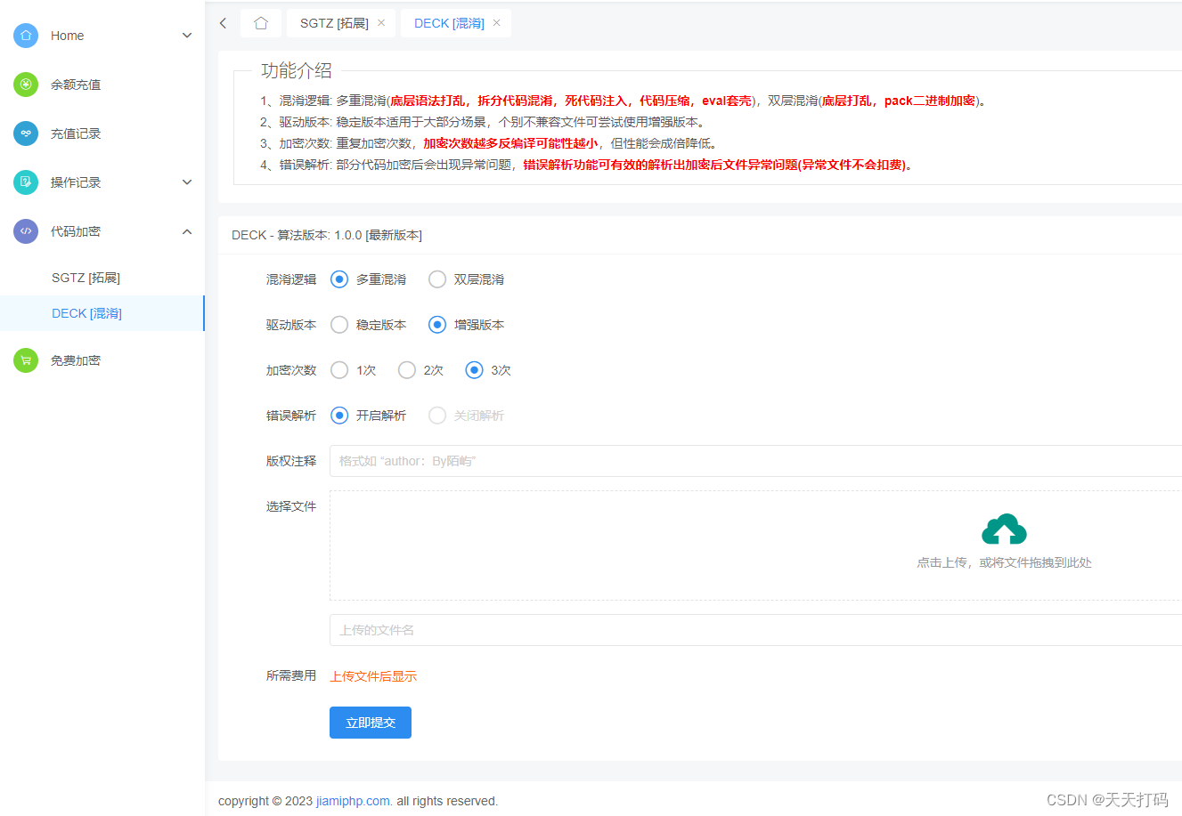The width and height of the screenshot is (1182, 816).
Task: Open the jiamiphp.com link in the footer
Action: tap(353, 800)
